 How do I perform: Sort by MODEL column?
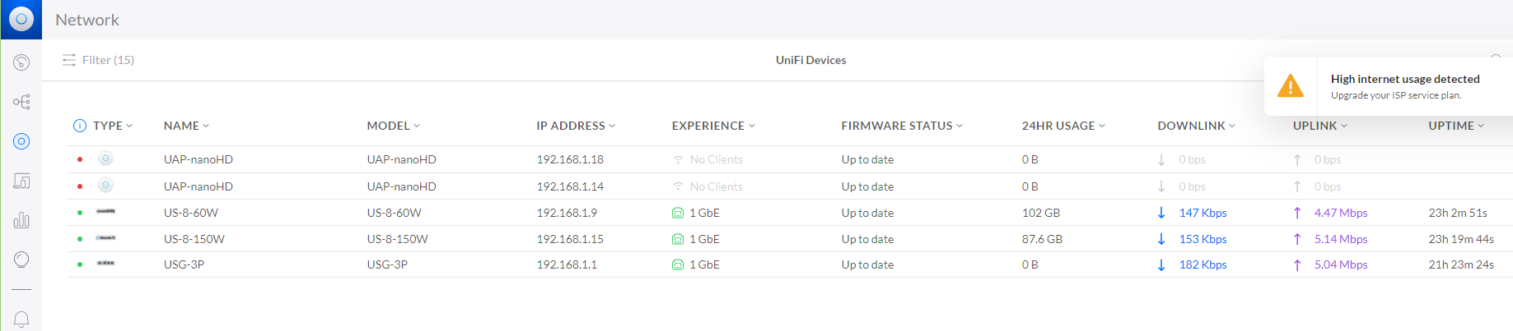coord(394,126)
